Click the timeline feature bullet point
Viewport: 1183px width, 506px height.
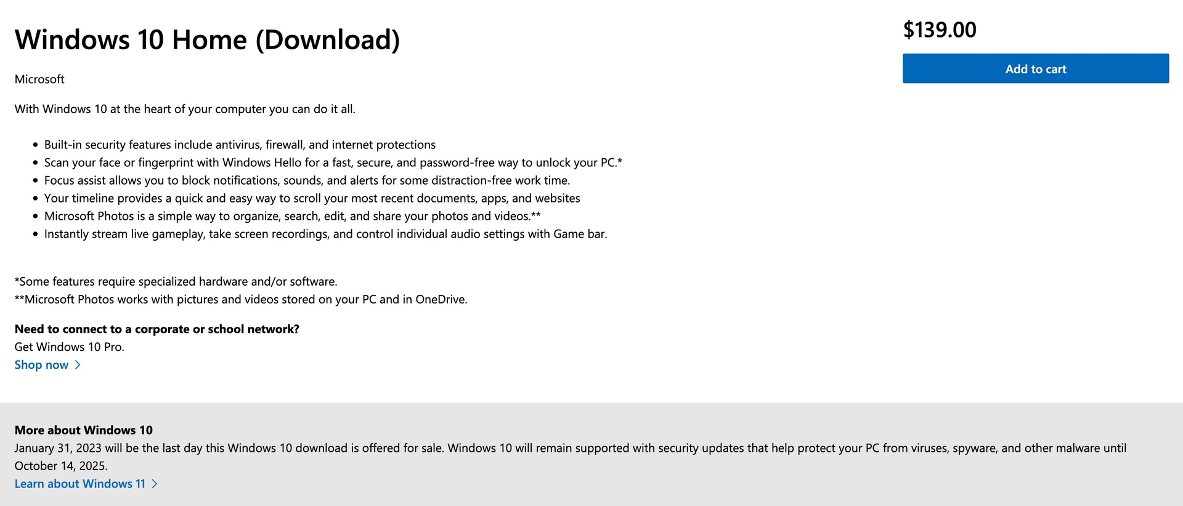click(312, 198)
